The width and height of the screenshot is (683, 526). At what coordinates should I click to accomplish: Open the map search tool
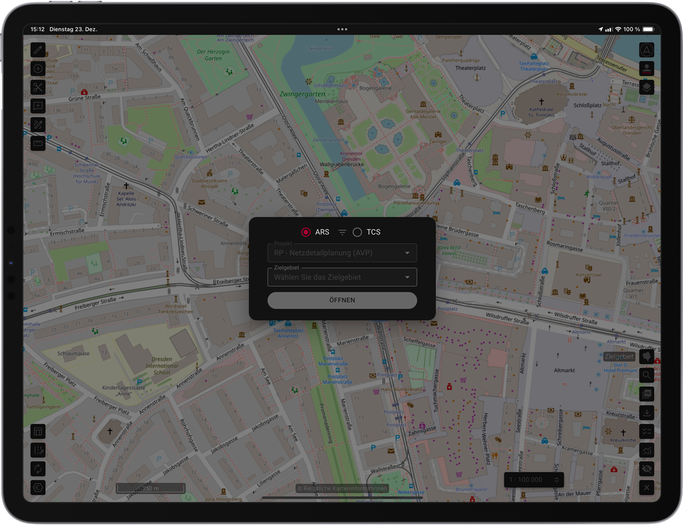pyautogui.click(x=647, y=375)
